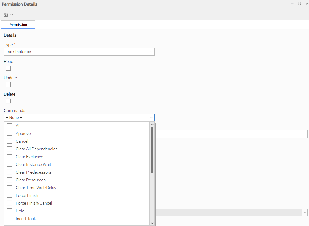Maximize the Permission Details window
Screen dimensions: 309x226
(x=299, y=4)
